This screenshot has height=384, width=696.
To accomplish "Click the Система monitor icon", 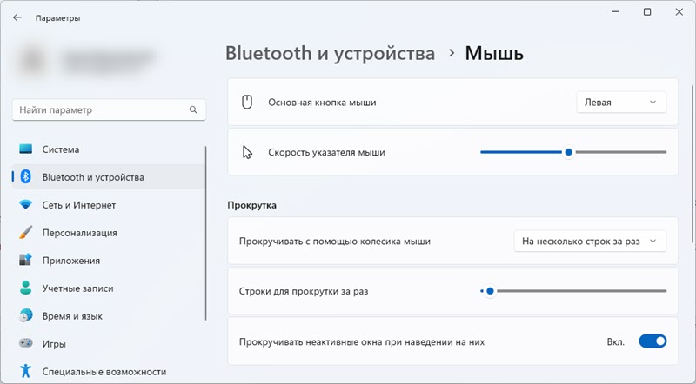I will point(25,149).
